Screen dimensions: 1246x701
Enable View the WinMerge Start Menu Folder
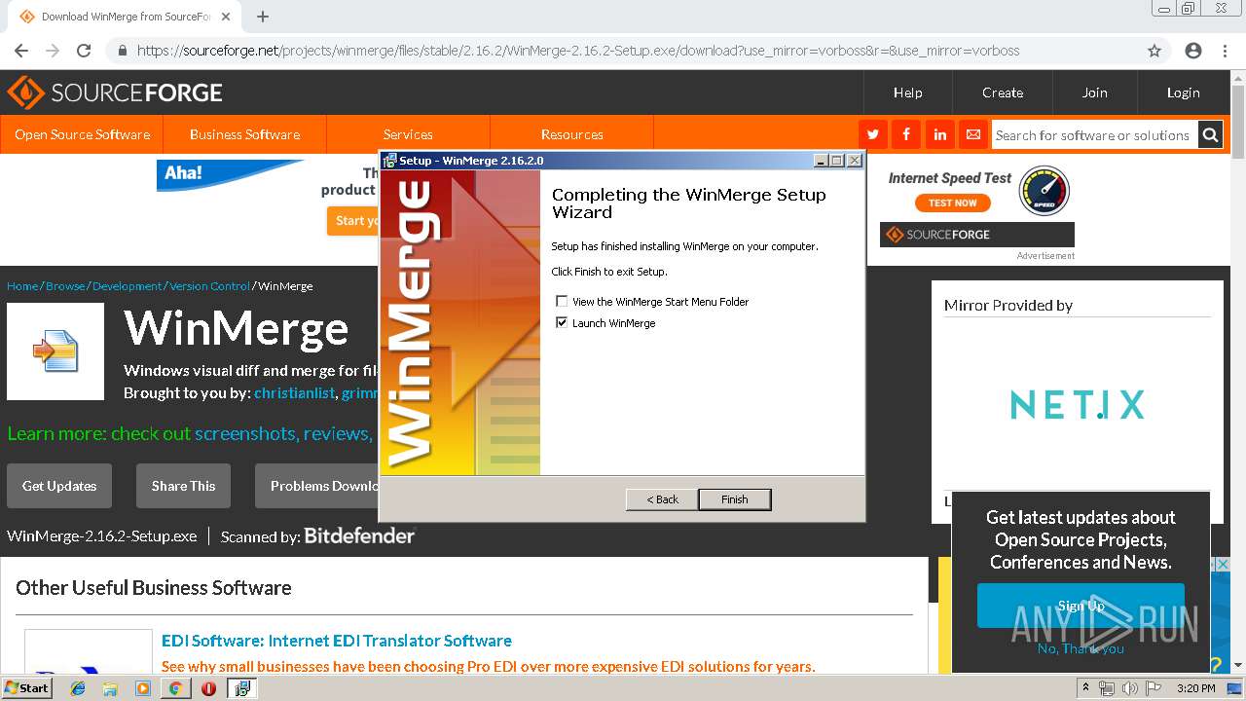coord(562,302)
